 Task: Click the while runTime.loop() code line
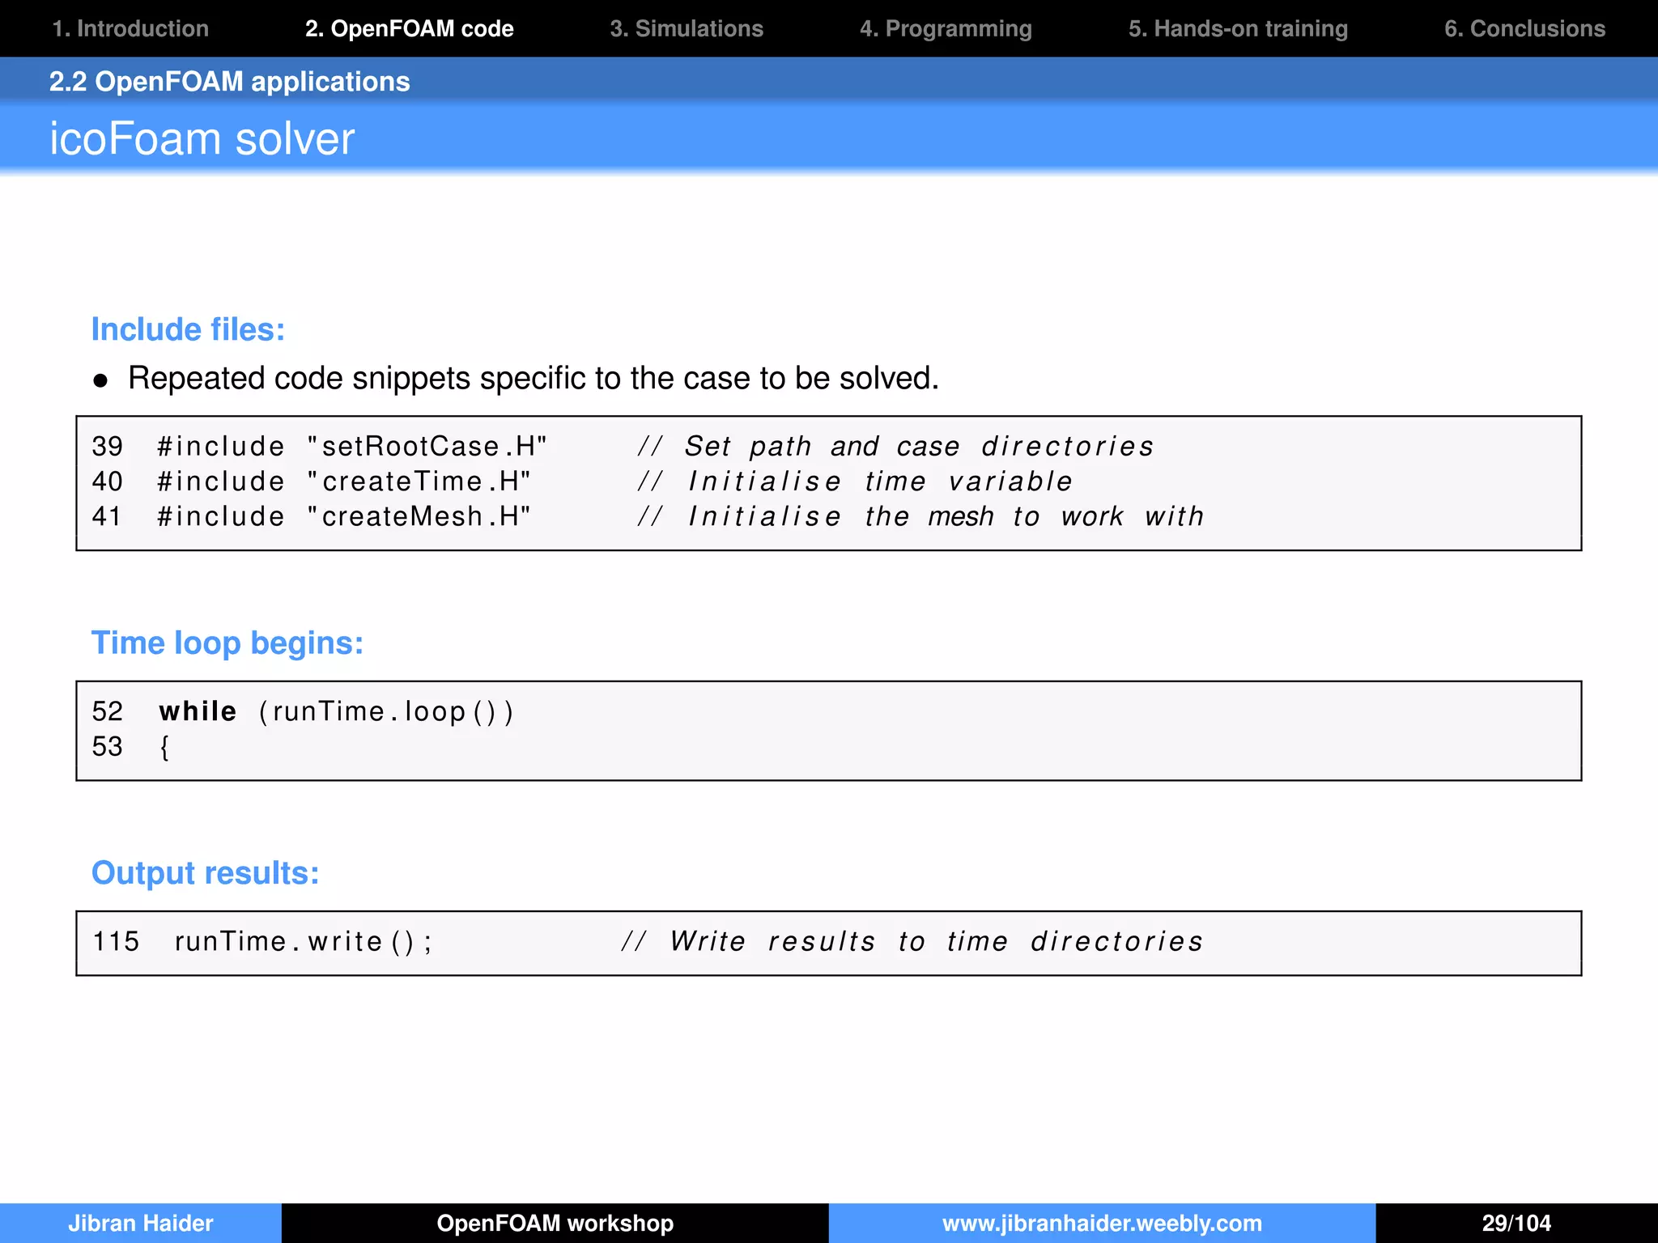303,711
